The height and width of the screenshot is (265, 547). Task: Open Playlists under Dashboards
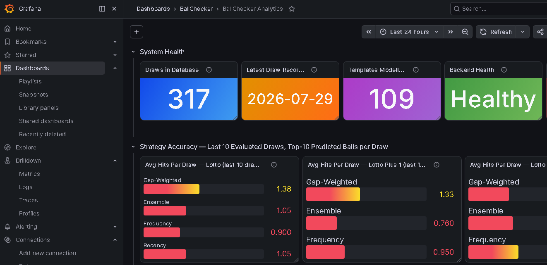click(x=30, y=81)
